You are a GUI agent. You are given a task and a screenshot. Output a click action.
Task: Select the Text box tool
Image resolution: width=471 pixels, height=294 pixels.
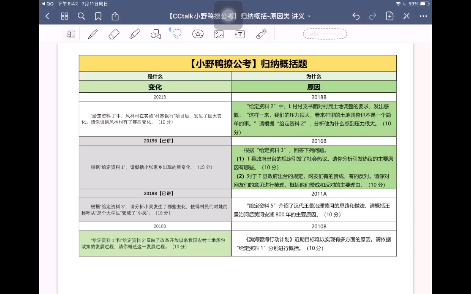click(x=240, y=34)
